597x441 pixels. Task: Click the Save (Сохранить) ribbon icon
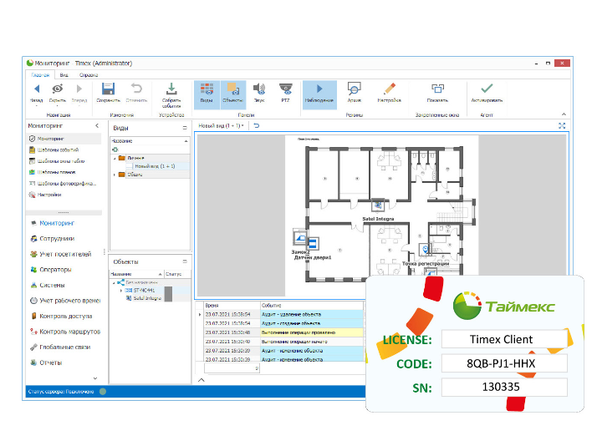108,90
